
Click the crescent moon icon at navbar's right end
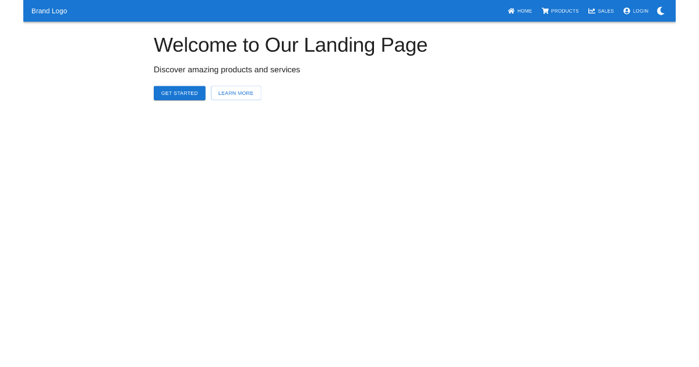pyautogui.click(x=661, y=10)
